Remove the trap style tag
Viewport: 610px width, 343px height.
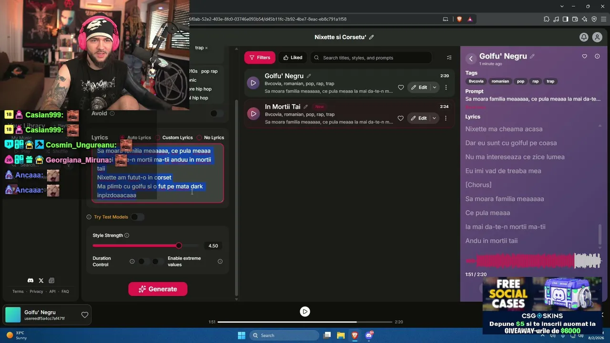point(206,48)
